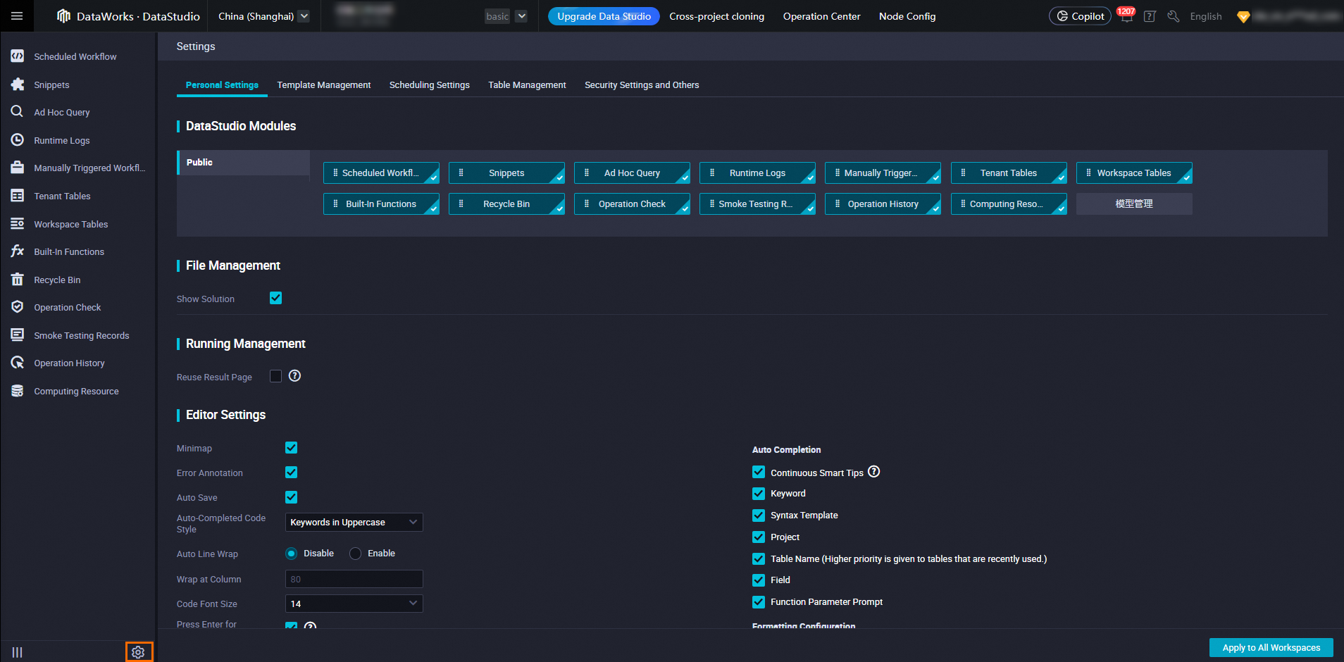Toggle the Error Annotation checkbox
Image resolution: width=1344 pixels, height=662 pixels.
click(x=291, y=472)
